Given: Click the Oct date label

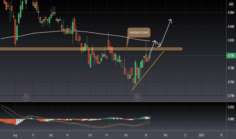Looking at the screenshot, I should coord(90,135).
